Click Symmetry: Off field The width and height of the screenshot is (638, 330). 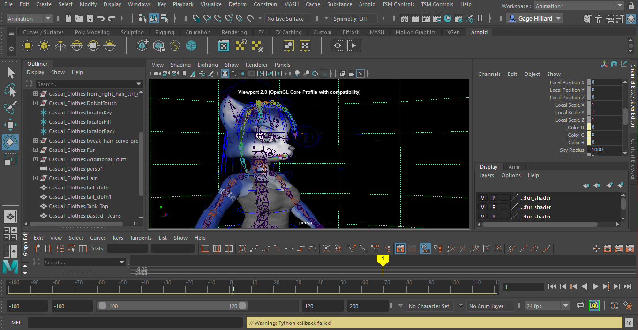(x=354, y=19)
